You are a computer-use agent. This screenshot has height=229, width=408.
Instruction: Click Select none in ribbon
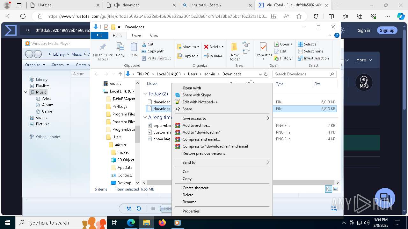pos(310,51)
